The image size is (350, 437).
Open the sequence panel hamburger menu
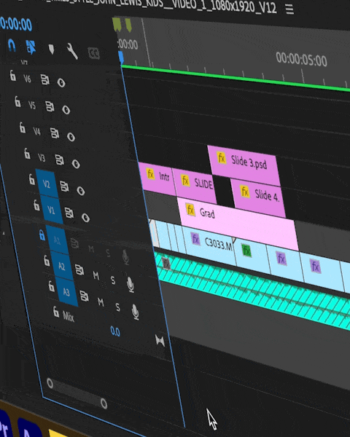coord(289,9)
